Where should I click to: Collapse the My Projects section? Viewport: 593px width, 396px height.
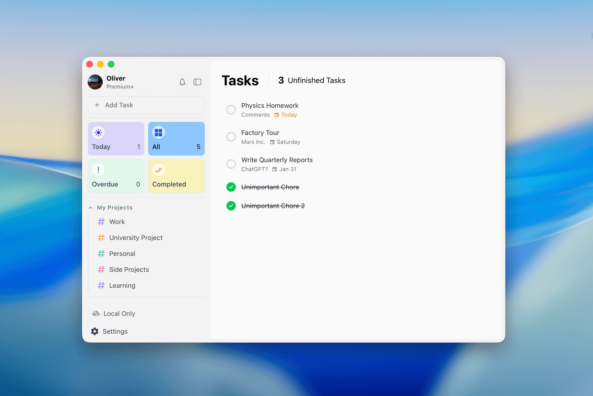90,207
